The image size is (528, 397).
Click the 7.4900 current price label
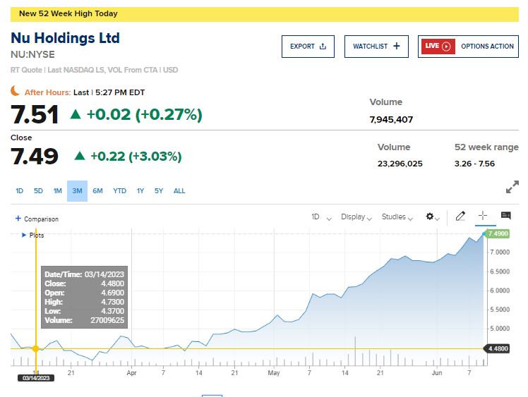pyautogui.click(x=498, y=233)
